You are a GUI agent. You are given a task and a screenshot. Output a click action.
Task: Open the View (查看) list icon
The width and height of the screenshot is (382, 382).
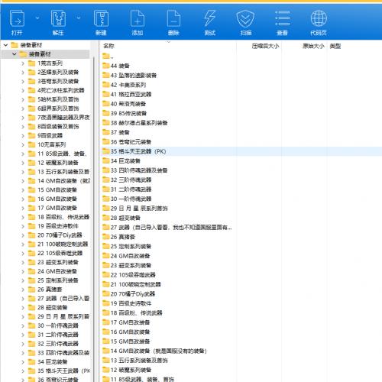282,18
